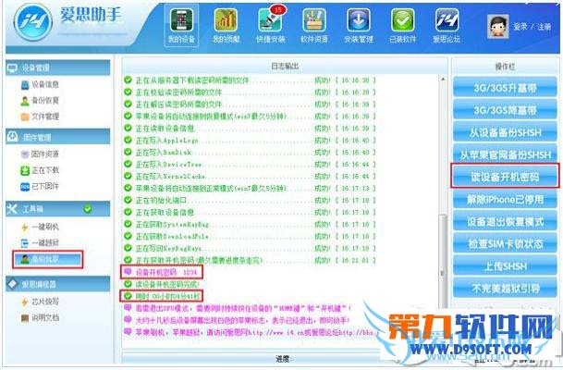The image size is (563, 370).
Task: Select the pink line mentioning HOME键
Action: [x=238, y=308]
